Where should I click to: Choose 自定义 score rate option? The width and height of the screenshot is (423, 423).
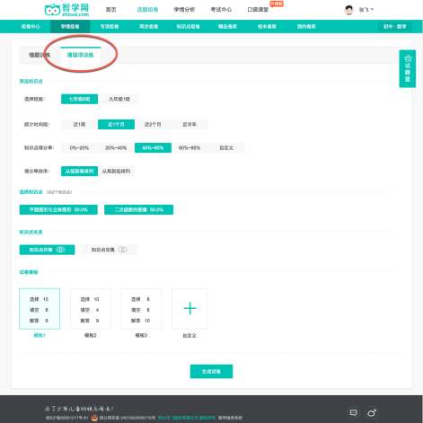click(x=226, y=147)
